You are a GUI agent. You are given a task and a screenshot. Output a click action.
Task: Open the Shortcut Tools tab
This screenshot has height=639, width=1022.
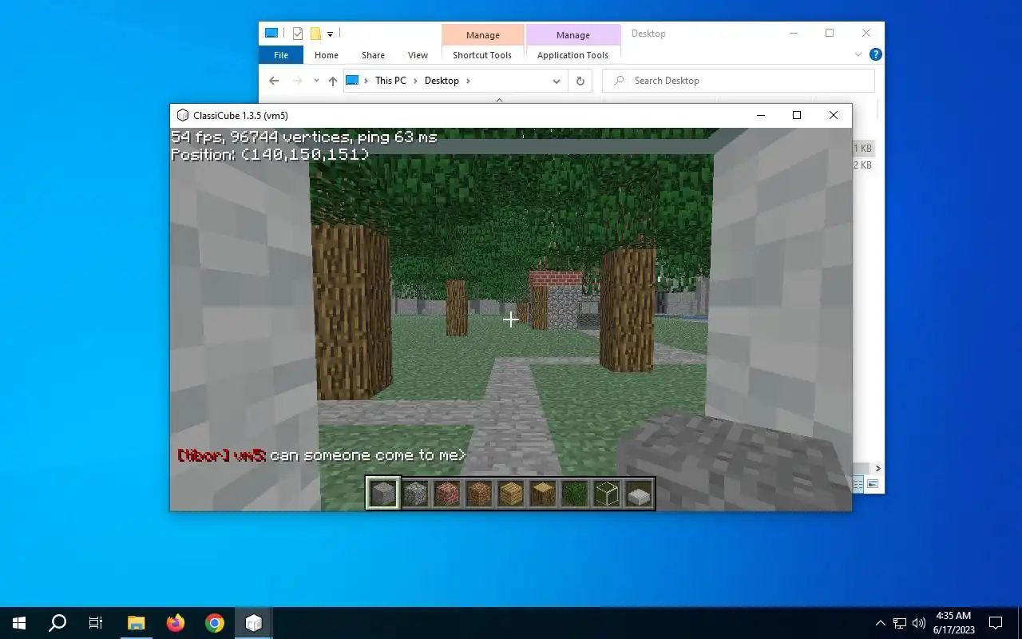[482, 55]
